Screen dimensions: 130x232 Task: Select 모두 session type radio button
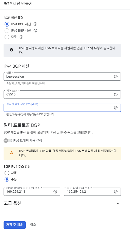point(7,37)
